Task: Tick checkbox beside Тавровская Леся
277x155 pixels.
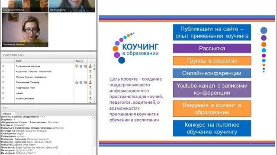Action: (3, 88)
